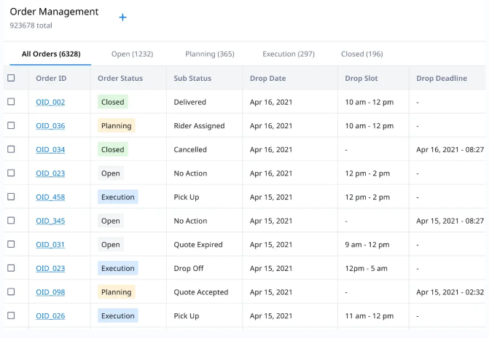
Task: Click the Planning status badge for OID_036
Action: tap(117, 126)
